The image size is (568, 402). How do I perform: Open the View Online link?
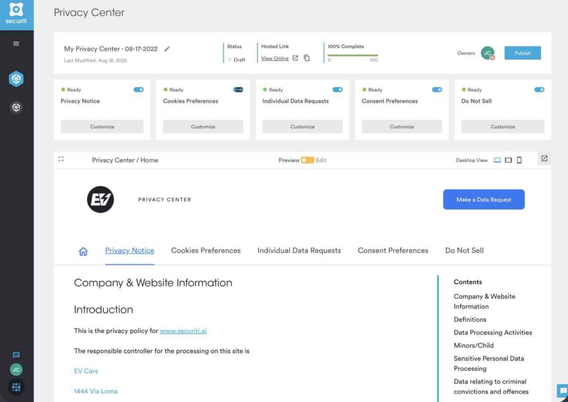(275, 58)
